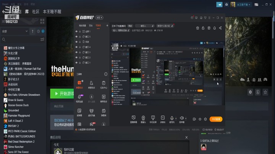
Task: Click Steam ready-to-play filter icon
Action: 43,31
